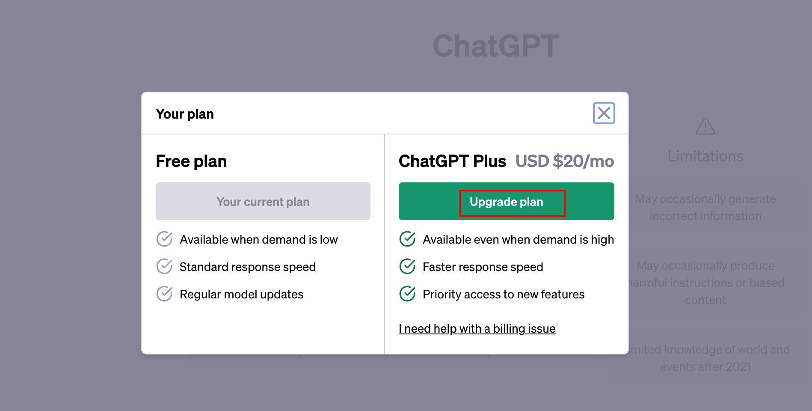Click the Limitations warning triangle icon
This screenshot has width=812, height=411.
[x=705, y=127]
